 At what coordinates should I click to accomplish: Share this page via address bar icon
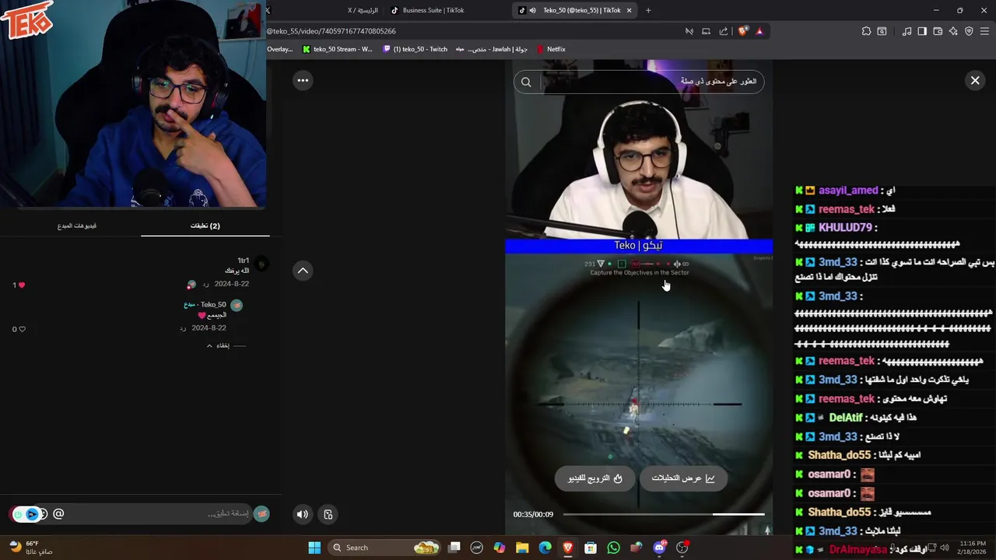pyautogui.click(x=724, y=31)
